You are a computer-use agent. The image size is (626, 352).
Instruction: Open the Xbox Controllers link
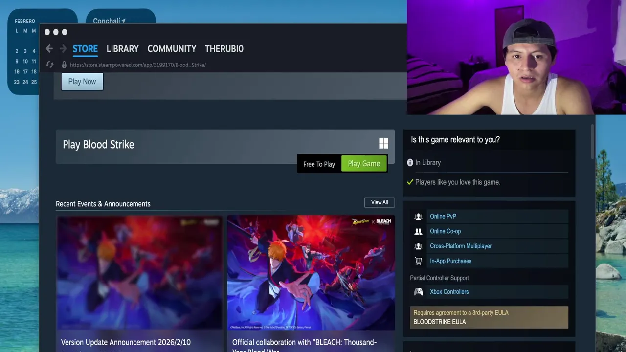pos(449,292)
